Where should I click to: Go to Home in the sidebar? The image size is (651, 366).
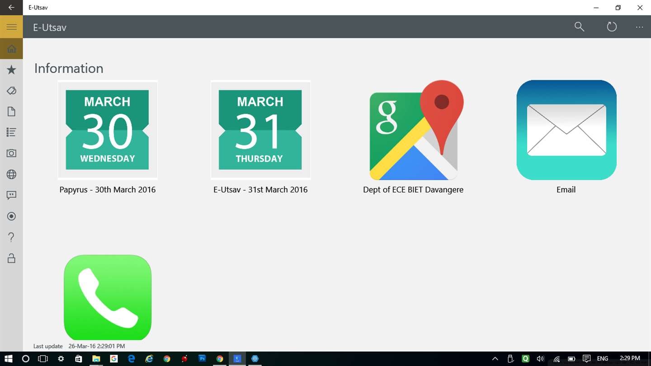[x=11, y=49]
